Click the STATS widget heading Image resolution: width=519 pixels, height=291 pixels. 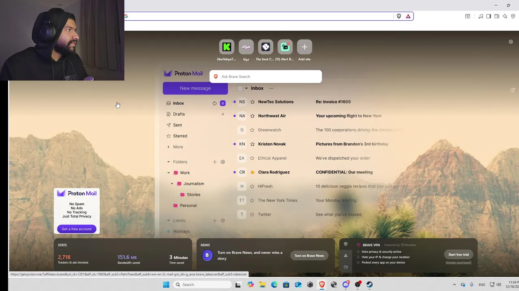[x=62, y=245]
